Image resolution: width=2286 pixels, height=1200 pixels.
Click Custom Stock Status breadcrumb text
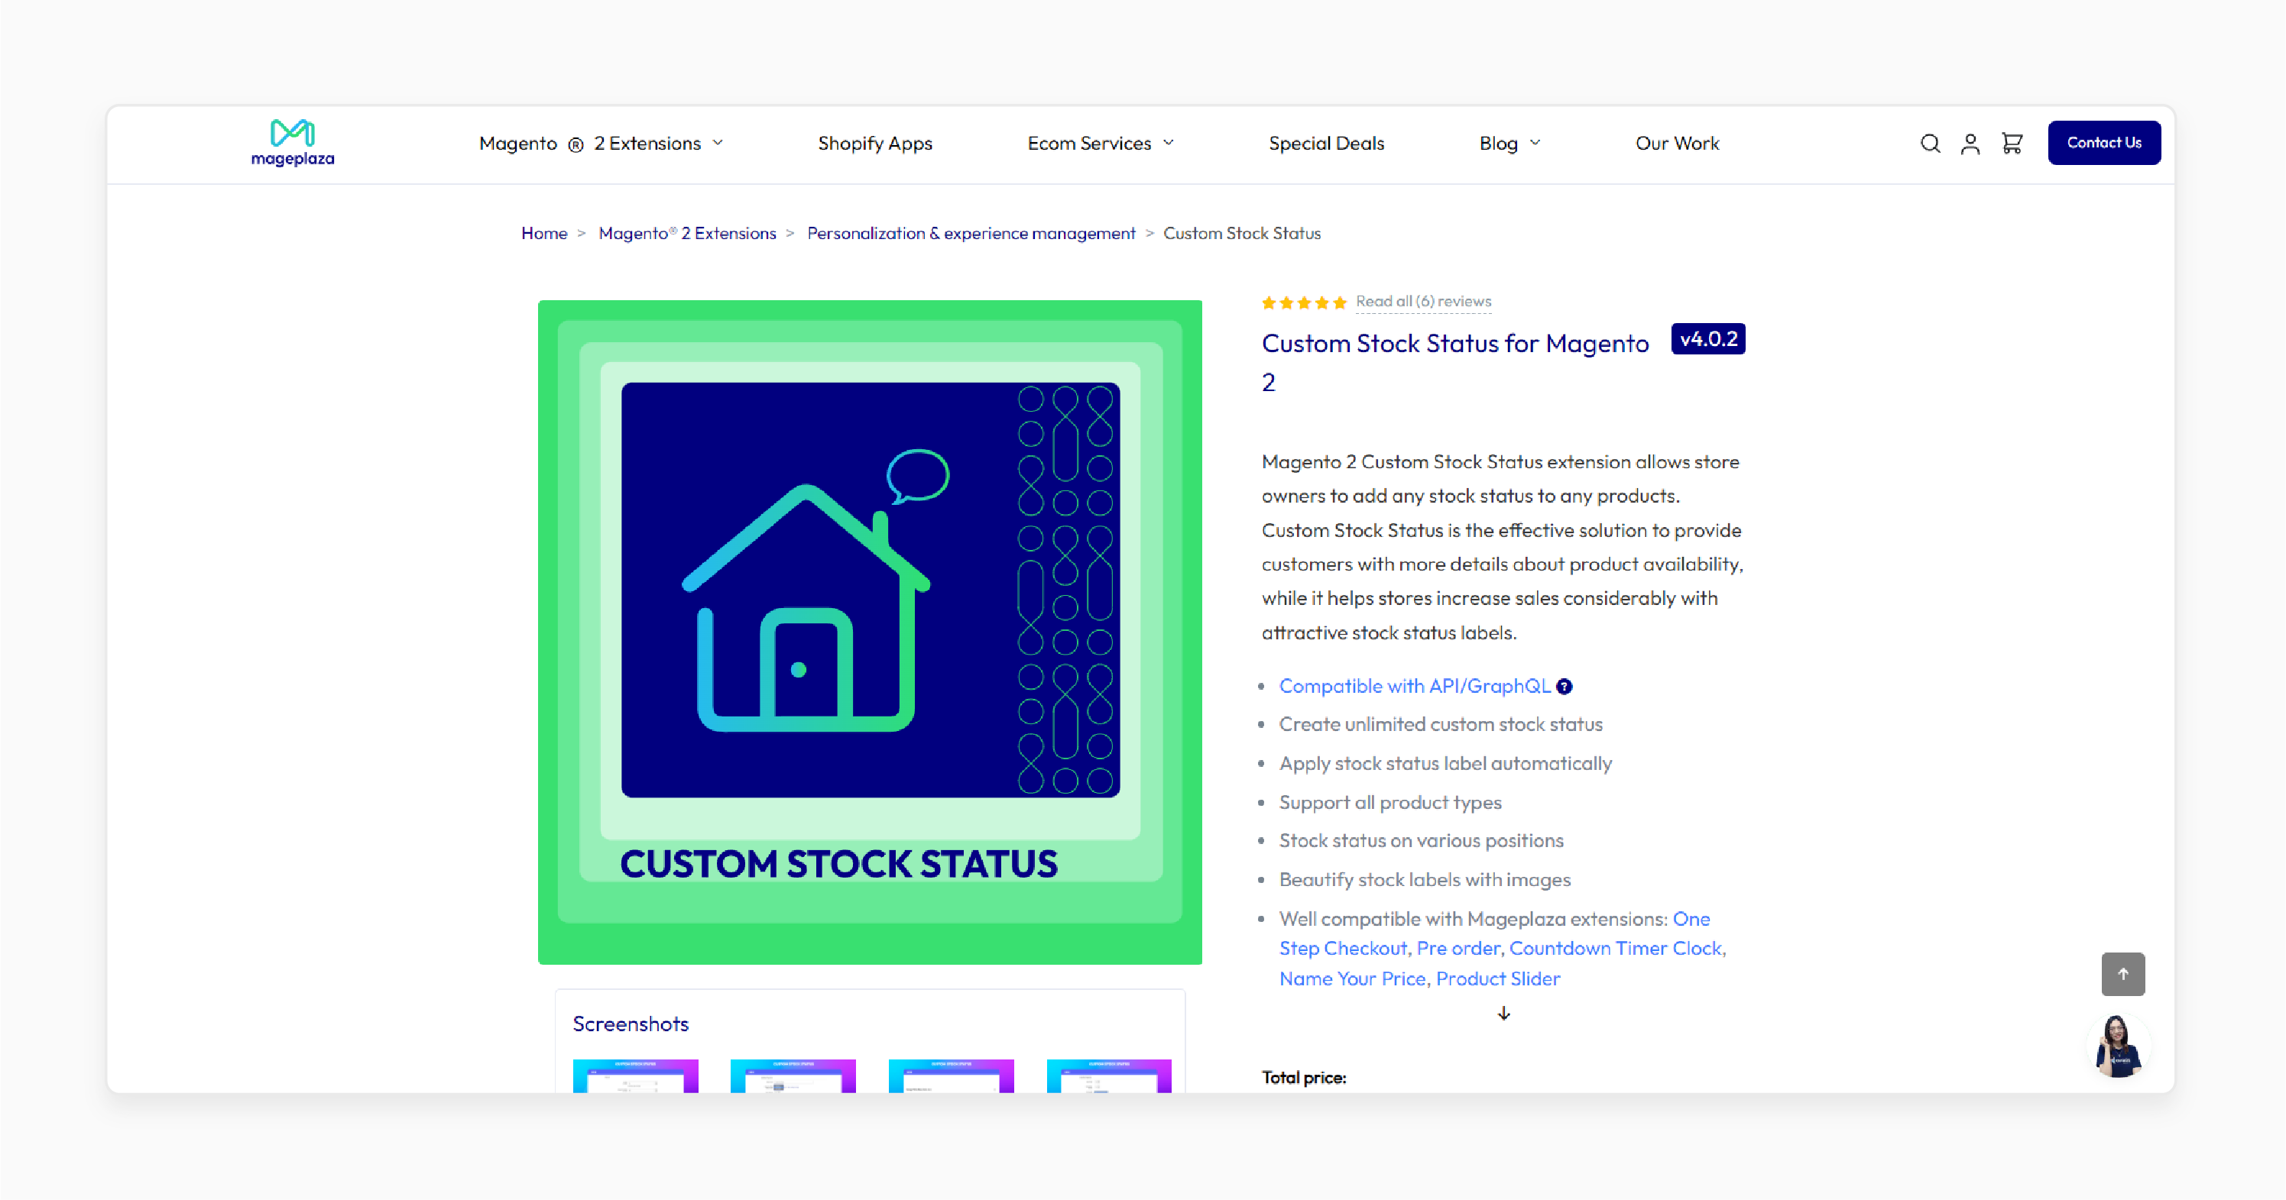1241,233
